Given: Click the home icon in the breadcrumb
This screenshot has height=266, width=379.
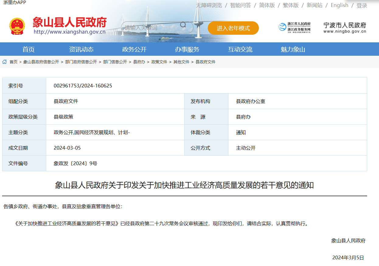Looking at the screenshot, I should [x=4, y=62].
